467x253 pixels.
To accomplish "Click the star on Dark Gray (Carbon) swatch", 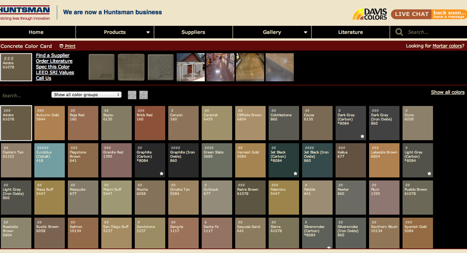I will click(x=362, y=137).
